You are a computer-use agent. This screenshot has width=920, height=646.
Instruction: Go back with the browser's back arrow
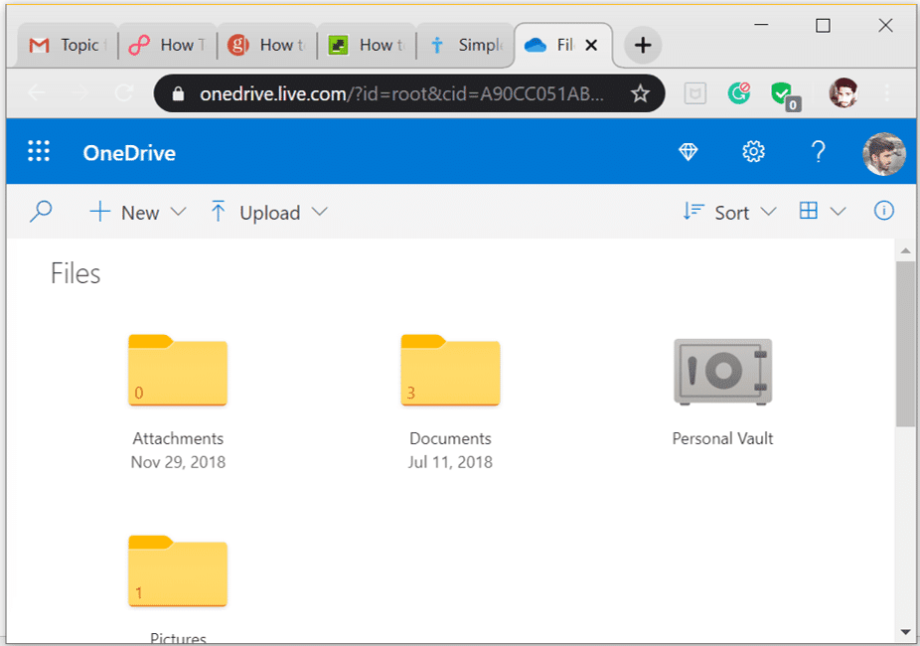tap(37, 92)
